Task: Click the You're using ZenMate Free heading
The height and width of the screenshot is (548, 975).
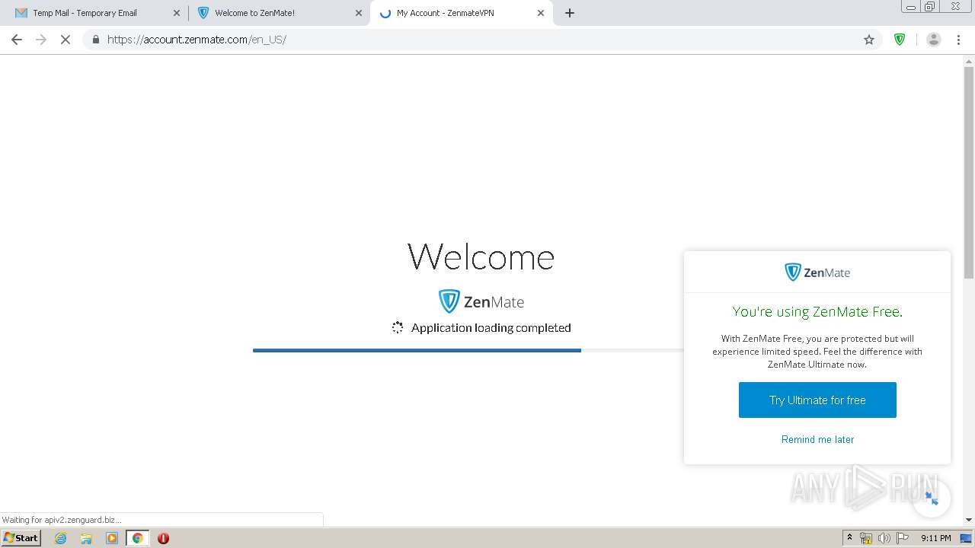Action: (817, 311)
